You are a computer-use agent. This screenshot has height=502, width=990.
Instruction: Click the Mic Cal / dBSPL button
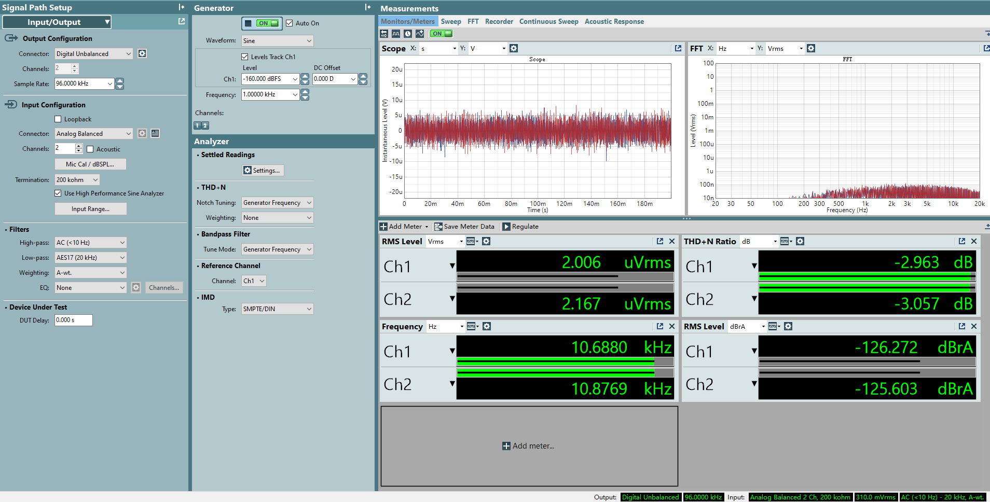click(x=90, y=164)
